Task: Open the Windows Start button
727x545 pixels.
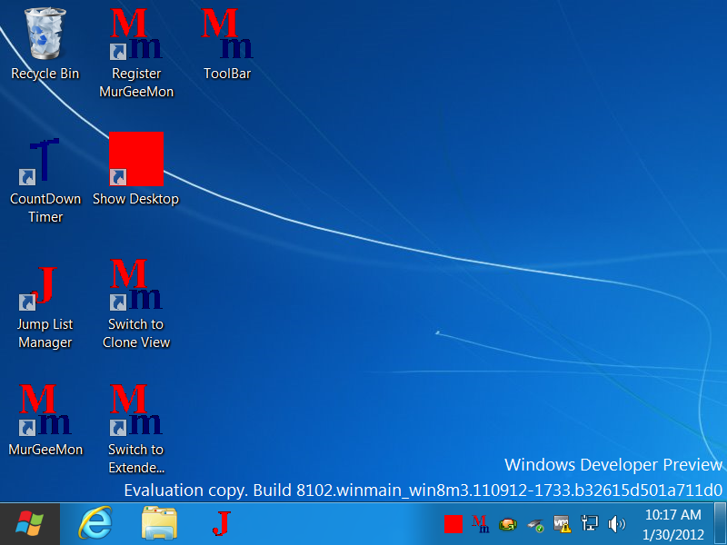Action: tap(30, 524)
